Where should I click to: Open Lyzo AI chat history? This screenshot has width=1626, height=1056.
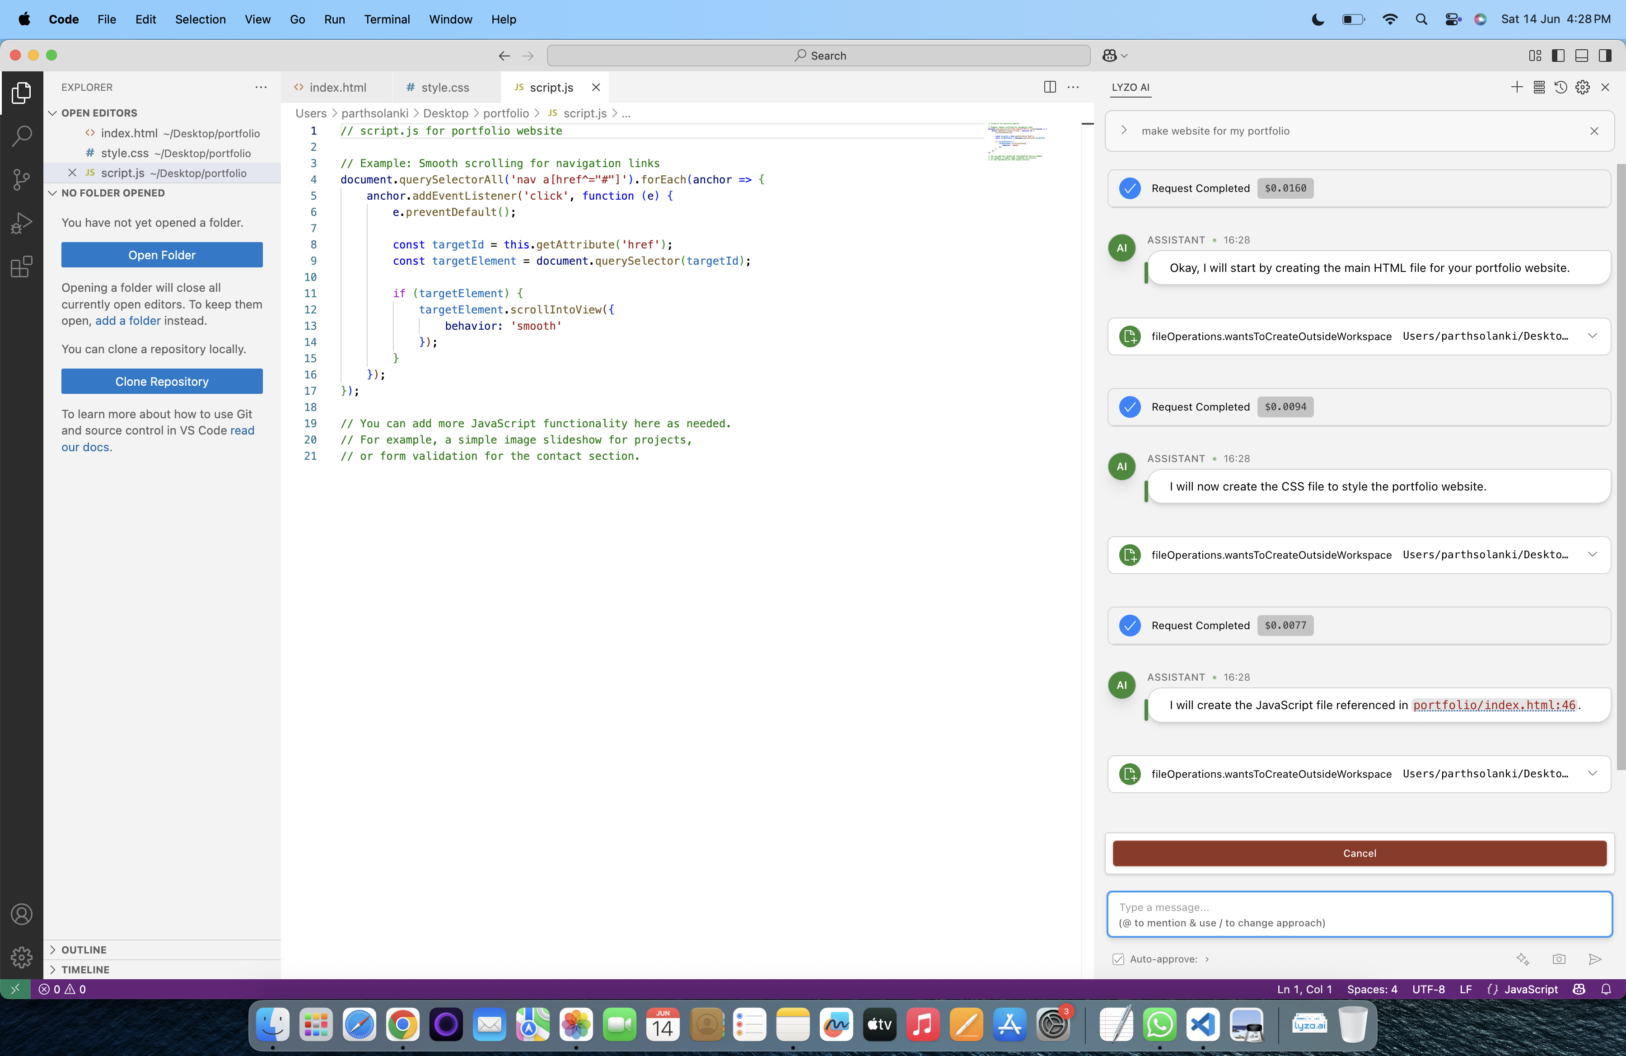point(1561,87)
